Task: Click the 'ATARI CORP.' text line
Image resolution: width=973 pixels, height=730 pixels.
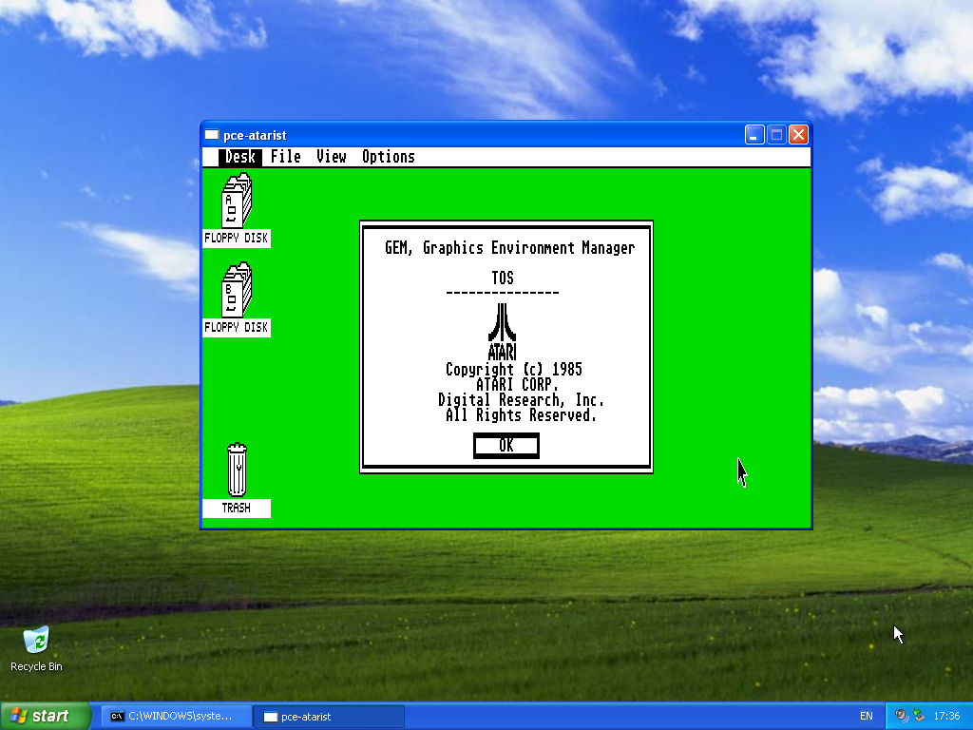Action: click(x=518, y=385)
